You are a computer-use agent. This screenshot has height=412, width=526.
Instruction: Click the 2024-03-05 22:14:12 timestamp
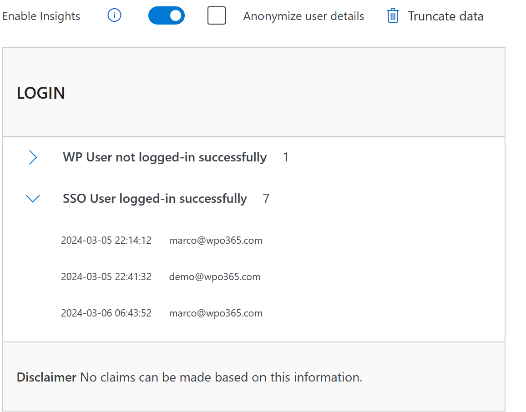(x=106, y=241)
